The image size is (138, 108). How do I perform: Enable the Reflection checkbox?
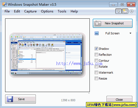[x=96, y=55]
